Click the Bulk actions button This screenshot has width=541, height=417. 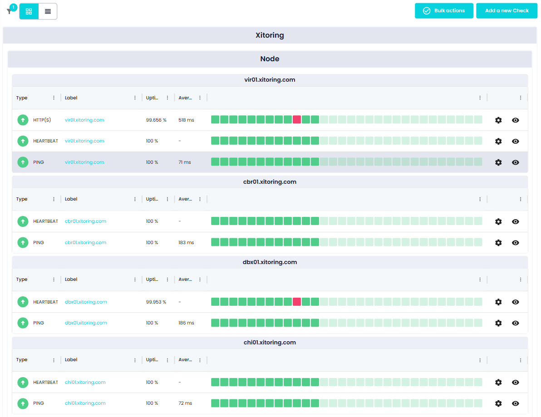point(444,11)
